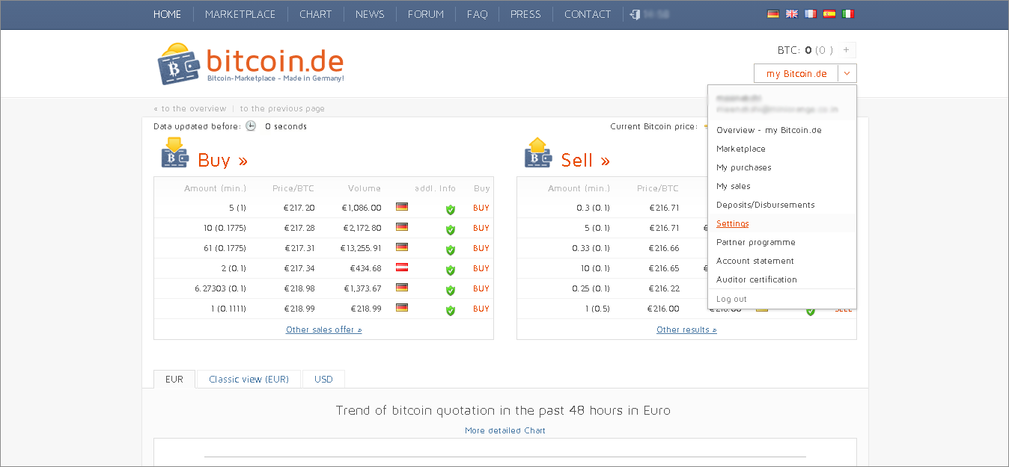Click green shield in €218.98 buy row
This screenshot has width=1009, height=467.
point(451,290)
